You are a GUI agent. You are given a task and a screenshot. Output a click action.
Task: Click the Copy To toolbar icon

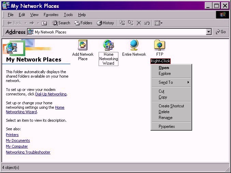(131, 23)
